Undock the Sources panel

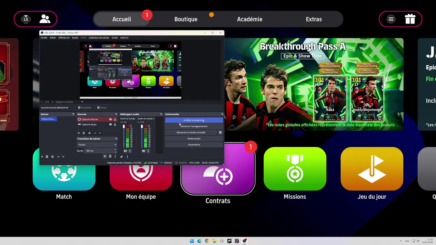pos(116,114)
